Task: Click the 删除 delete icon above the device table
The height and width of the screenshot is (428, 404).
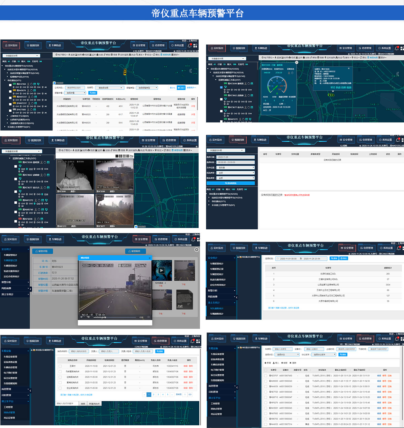Action: pos(291,363)
